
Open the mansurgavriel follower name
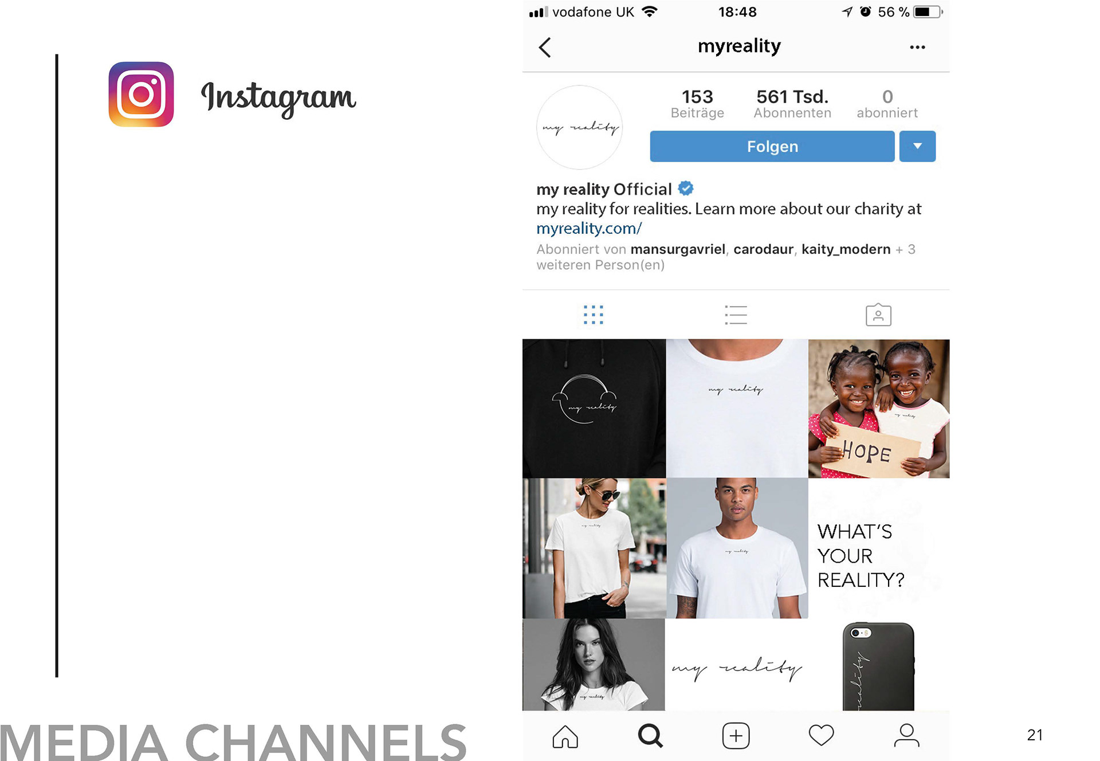pyautogui.click(x=678, y=249)
